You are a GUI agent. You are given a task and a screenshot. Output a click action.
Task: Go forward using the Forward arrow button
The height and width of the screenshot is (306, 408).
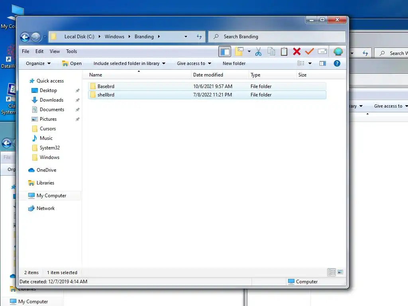click(35, 37)
